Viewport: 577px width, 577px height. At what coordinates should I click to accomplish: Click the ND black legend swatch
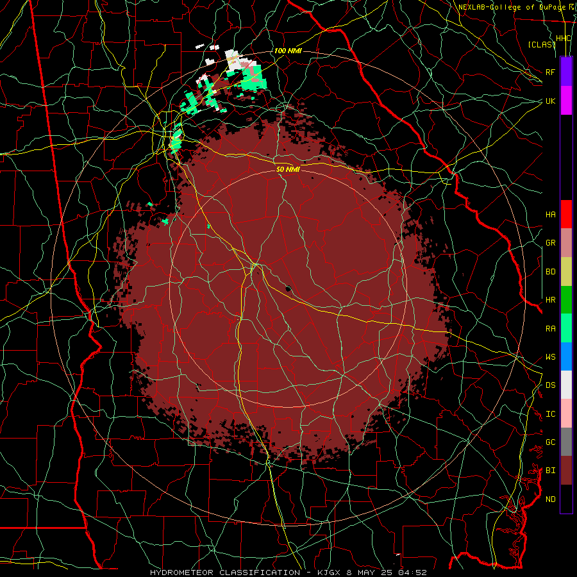pyautogui.click(x=566, y=499)
